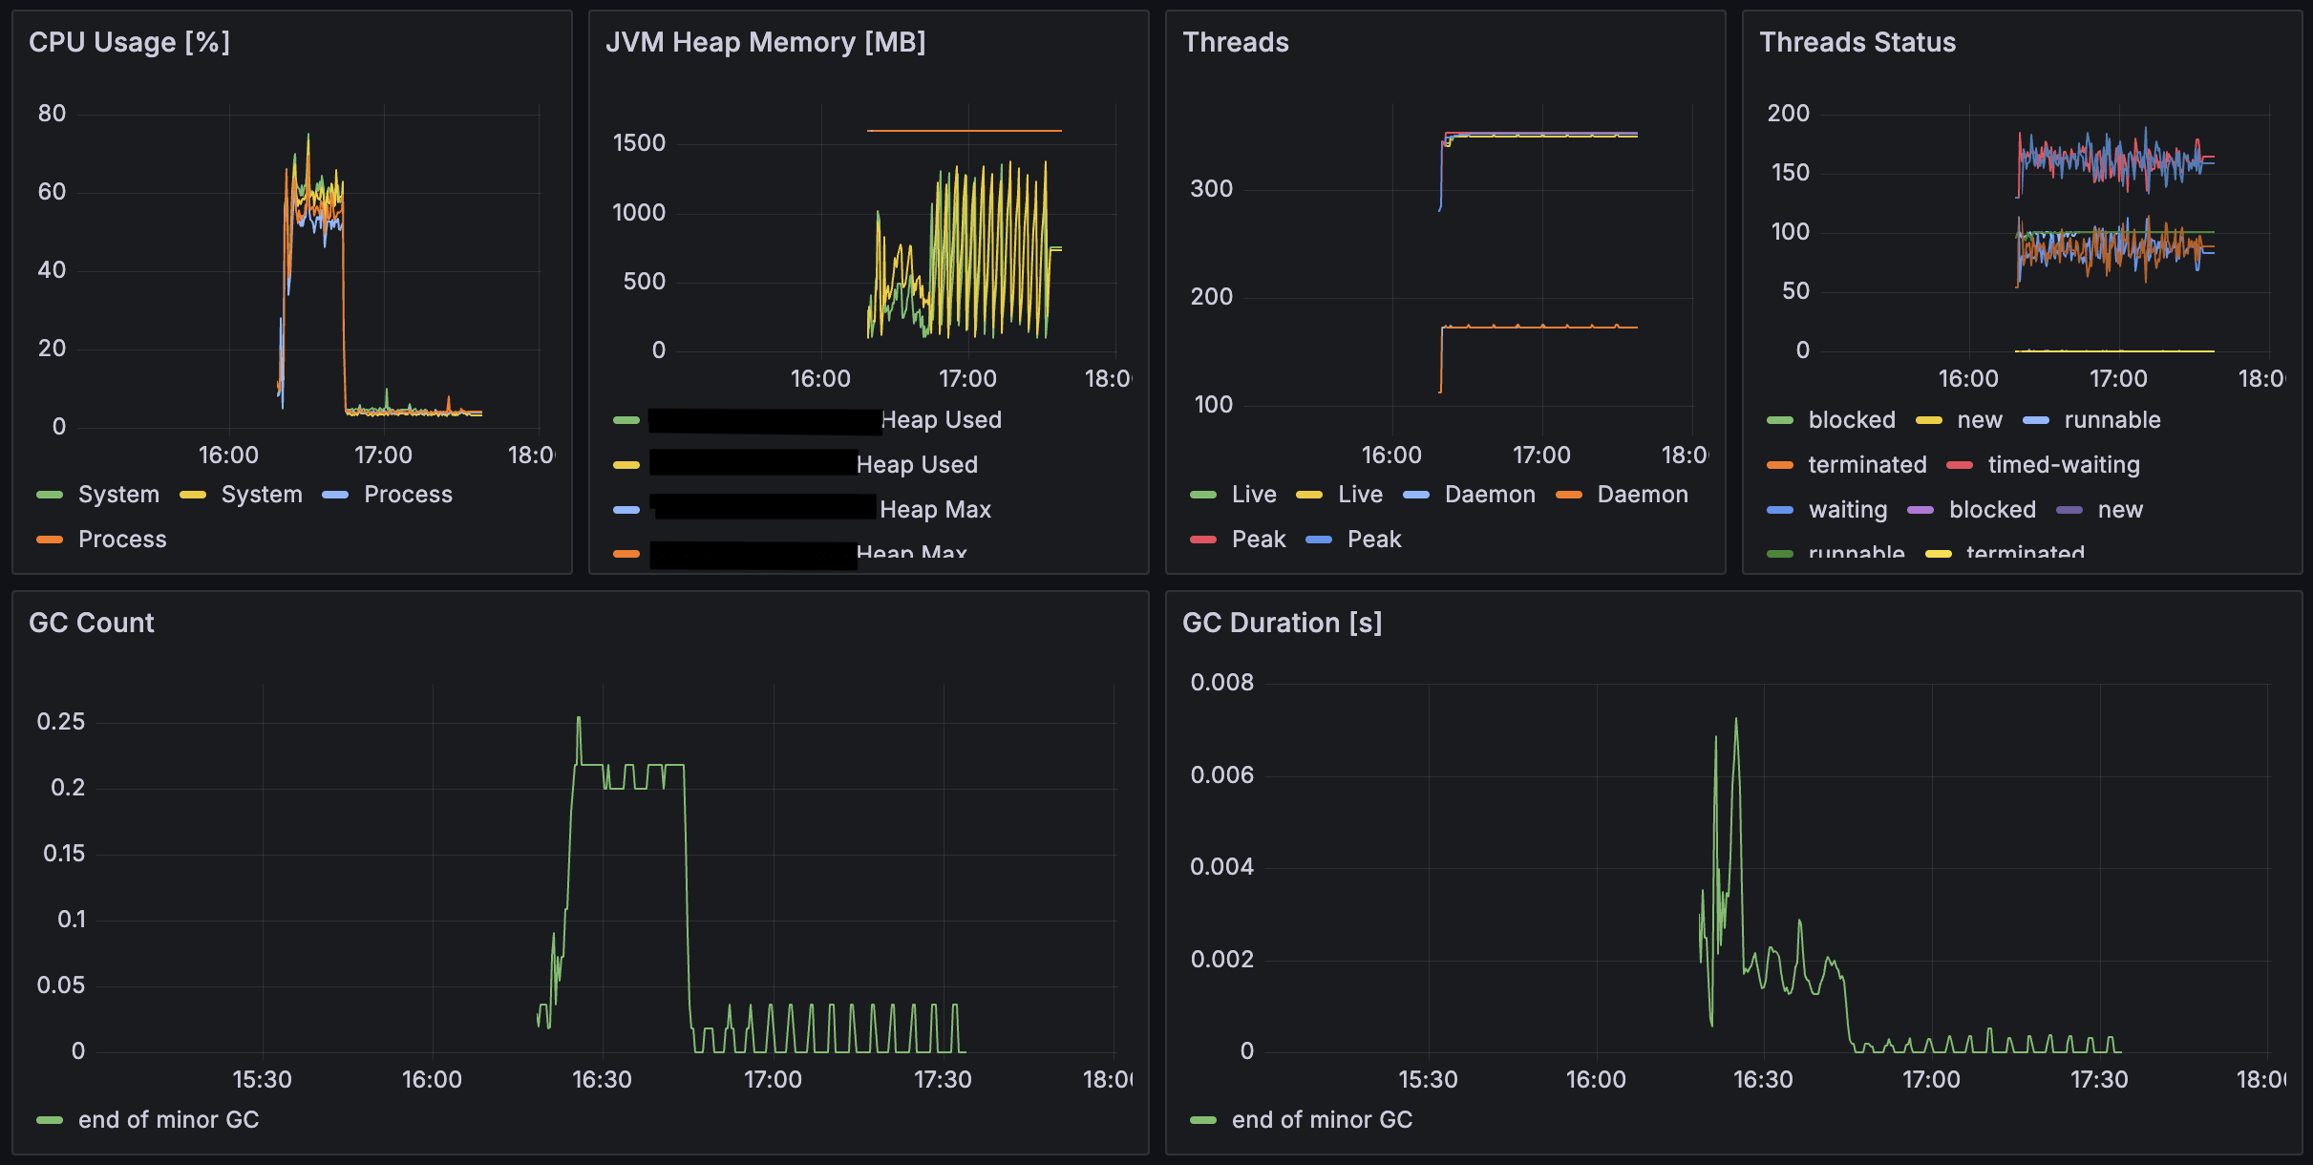
Task: Isolate the orange Daemon series in Threads legend
Action: point(1642,495)
